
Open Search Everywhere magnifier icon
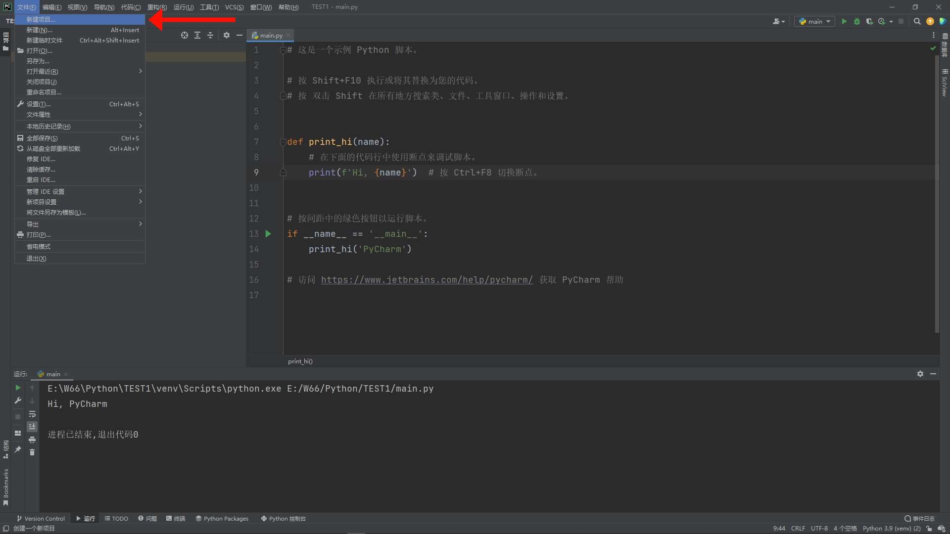[x=917, y=21]
